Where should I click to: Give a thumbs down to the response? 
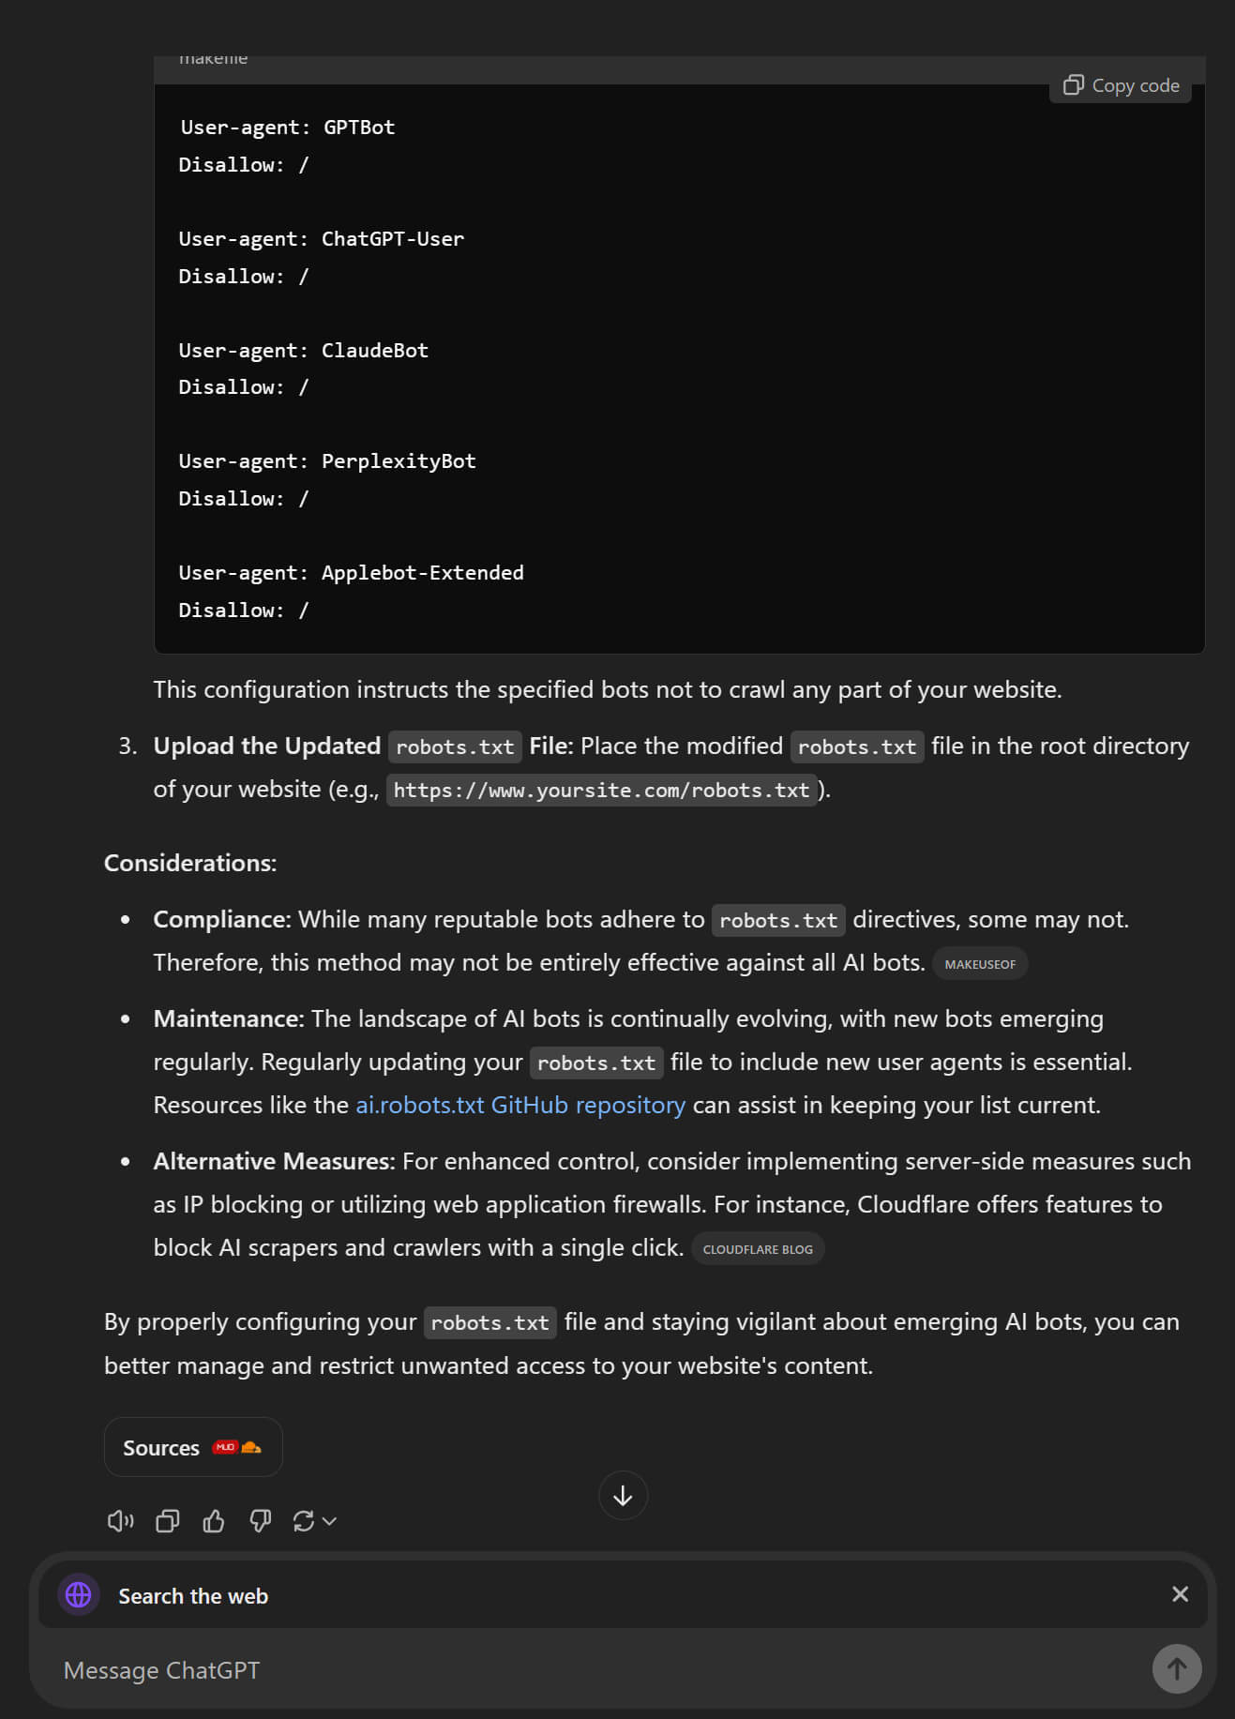(x=261, y=1521)
